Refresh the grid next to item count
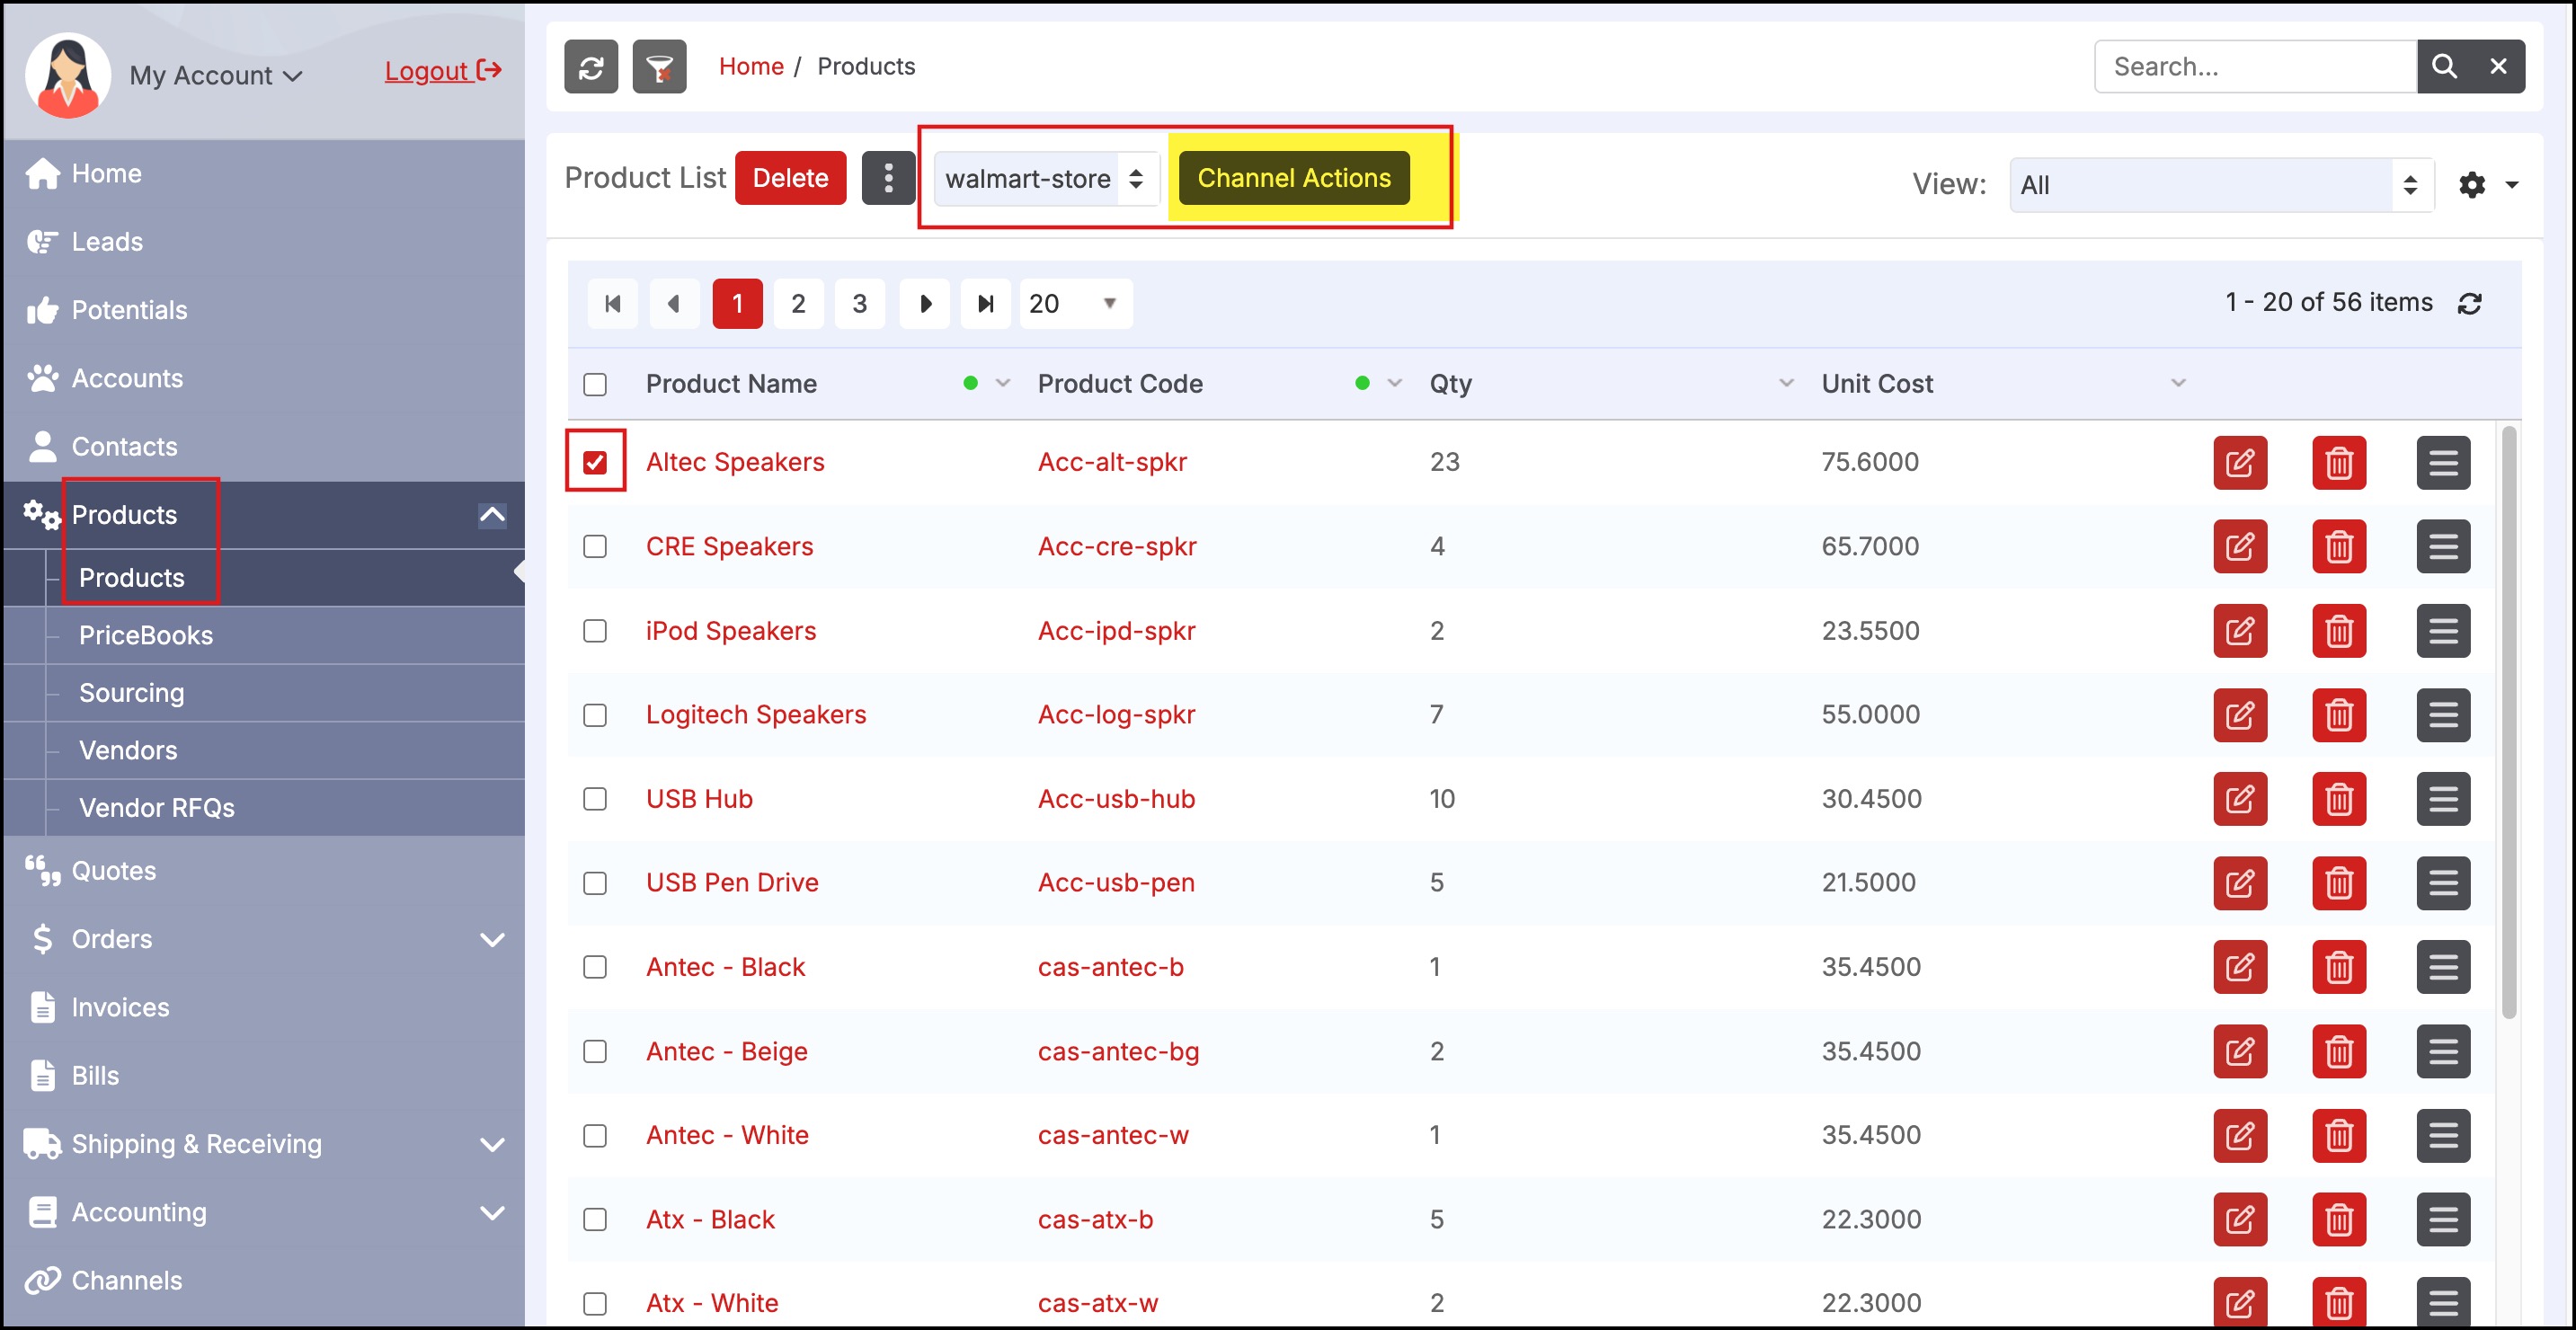This screenshot has width=2576, height=1330. (2470, 303)
